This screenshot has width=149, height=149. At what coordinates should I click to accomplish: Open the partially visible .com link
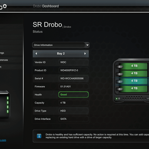(3, 140)
